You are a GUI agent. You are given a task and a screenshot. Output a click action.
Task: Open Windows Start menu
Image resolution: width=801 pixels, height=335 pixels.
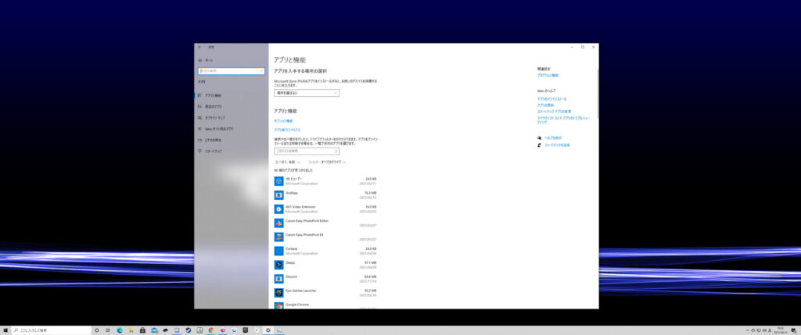tap(5, 330)
